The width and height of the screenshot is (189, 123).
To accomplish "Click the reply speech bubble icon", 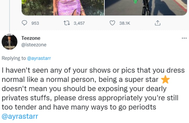I will coord(25,23).
